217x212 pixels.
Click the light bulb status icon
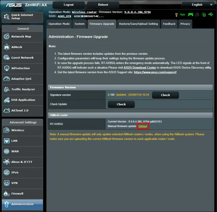coord(176,15)
